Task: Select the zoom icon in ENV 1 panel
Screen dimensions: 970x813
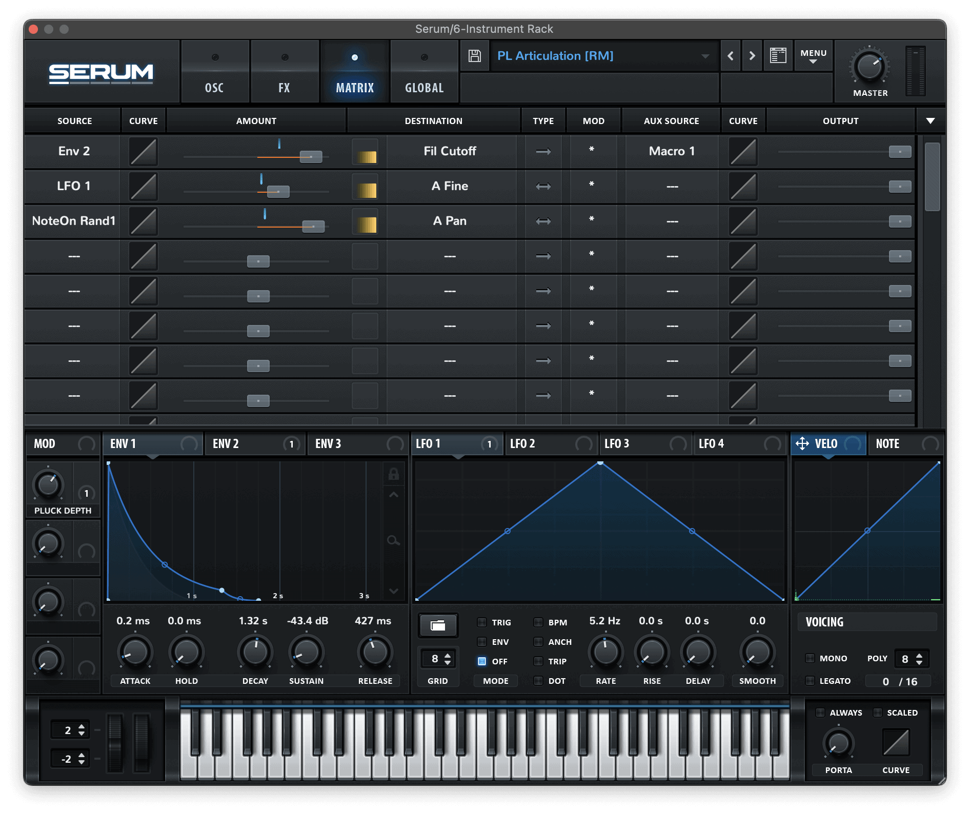Action: (394, 541)
